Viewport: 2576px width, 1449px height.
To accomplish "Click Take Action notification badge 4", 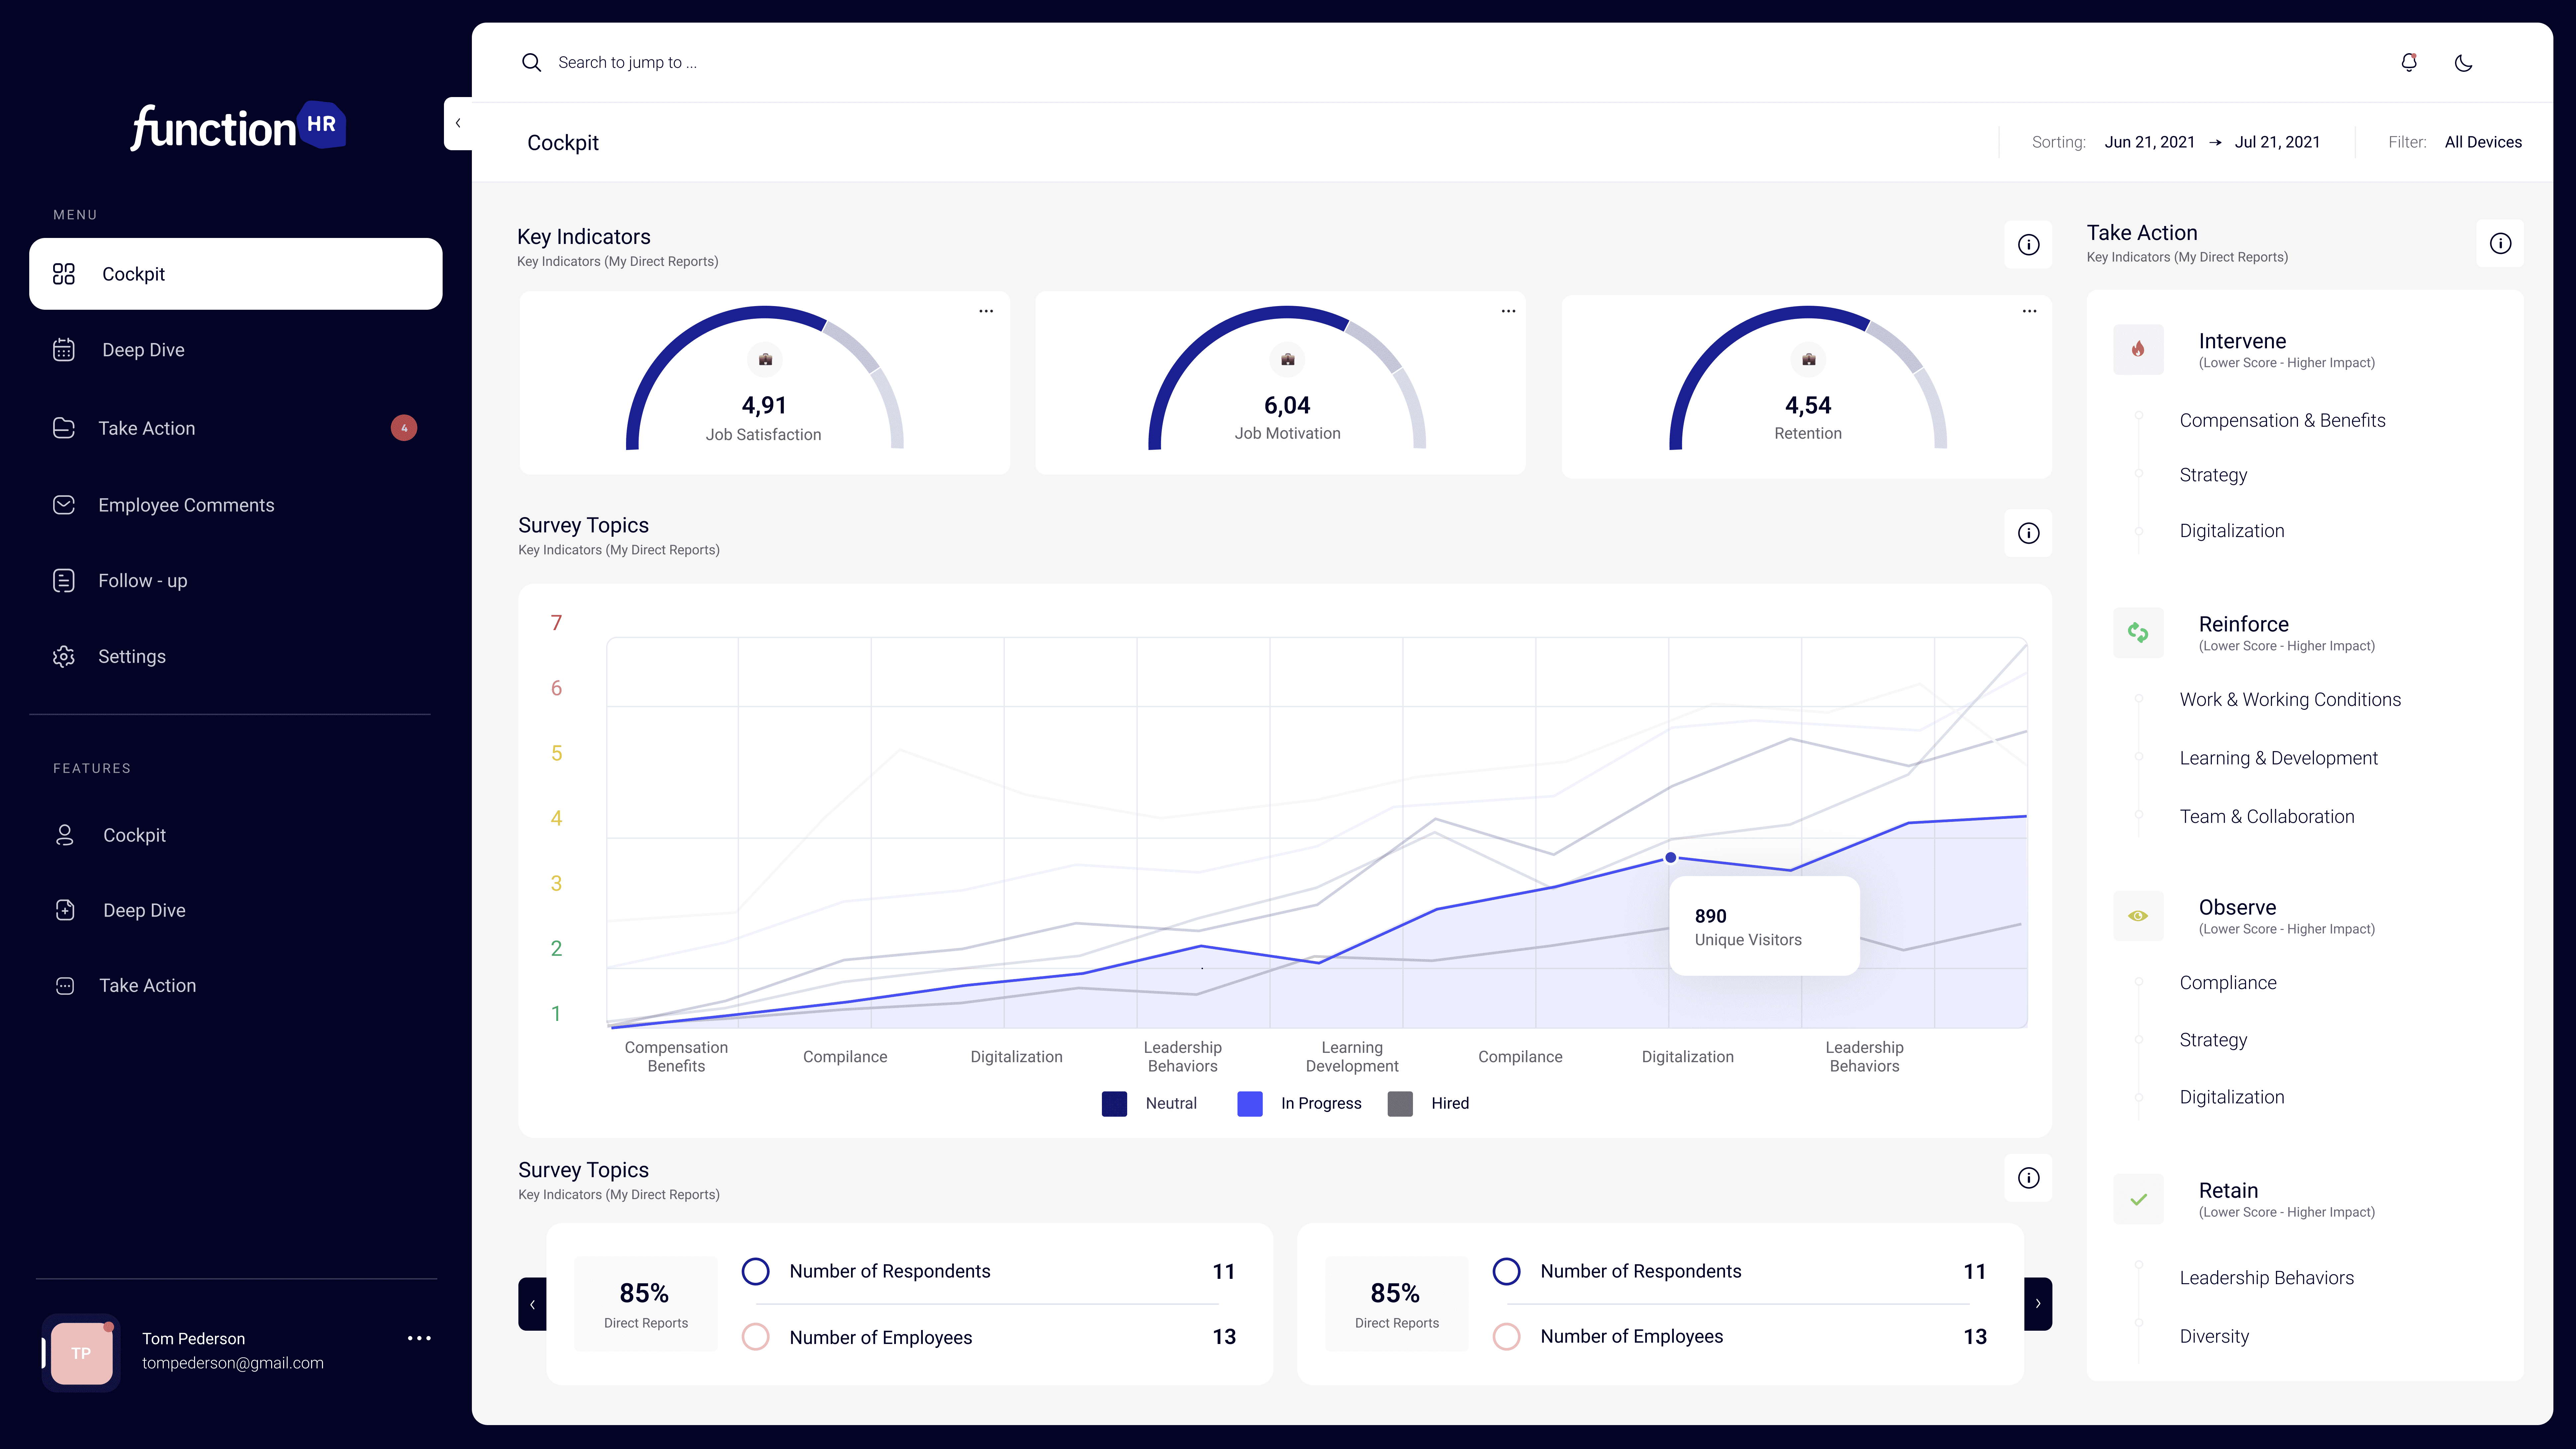I will [404, 428].
